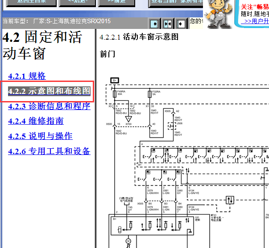Open link 4.2.2 示意图和布线图
Viewport: 269px width, 248px height.
49,91
